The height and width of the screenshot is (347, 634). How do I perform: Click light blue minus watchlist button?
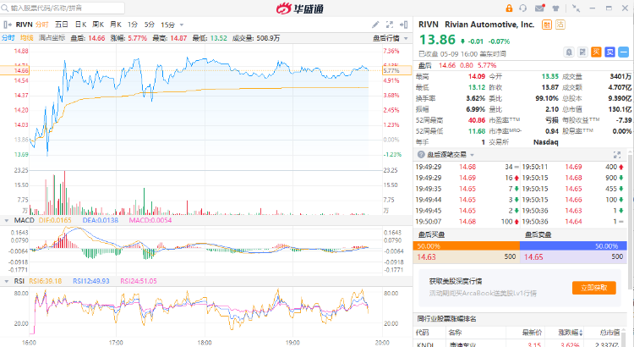[624, 52]
